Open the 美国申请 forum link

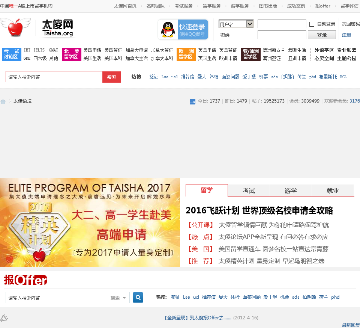coord(92,50)
